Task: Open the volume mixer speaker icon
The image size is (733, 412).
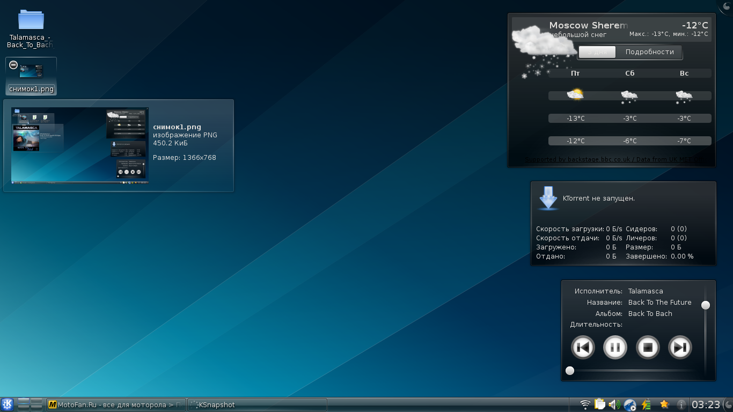Action: 614,404
